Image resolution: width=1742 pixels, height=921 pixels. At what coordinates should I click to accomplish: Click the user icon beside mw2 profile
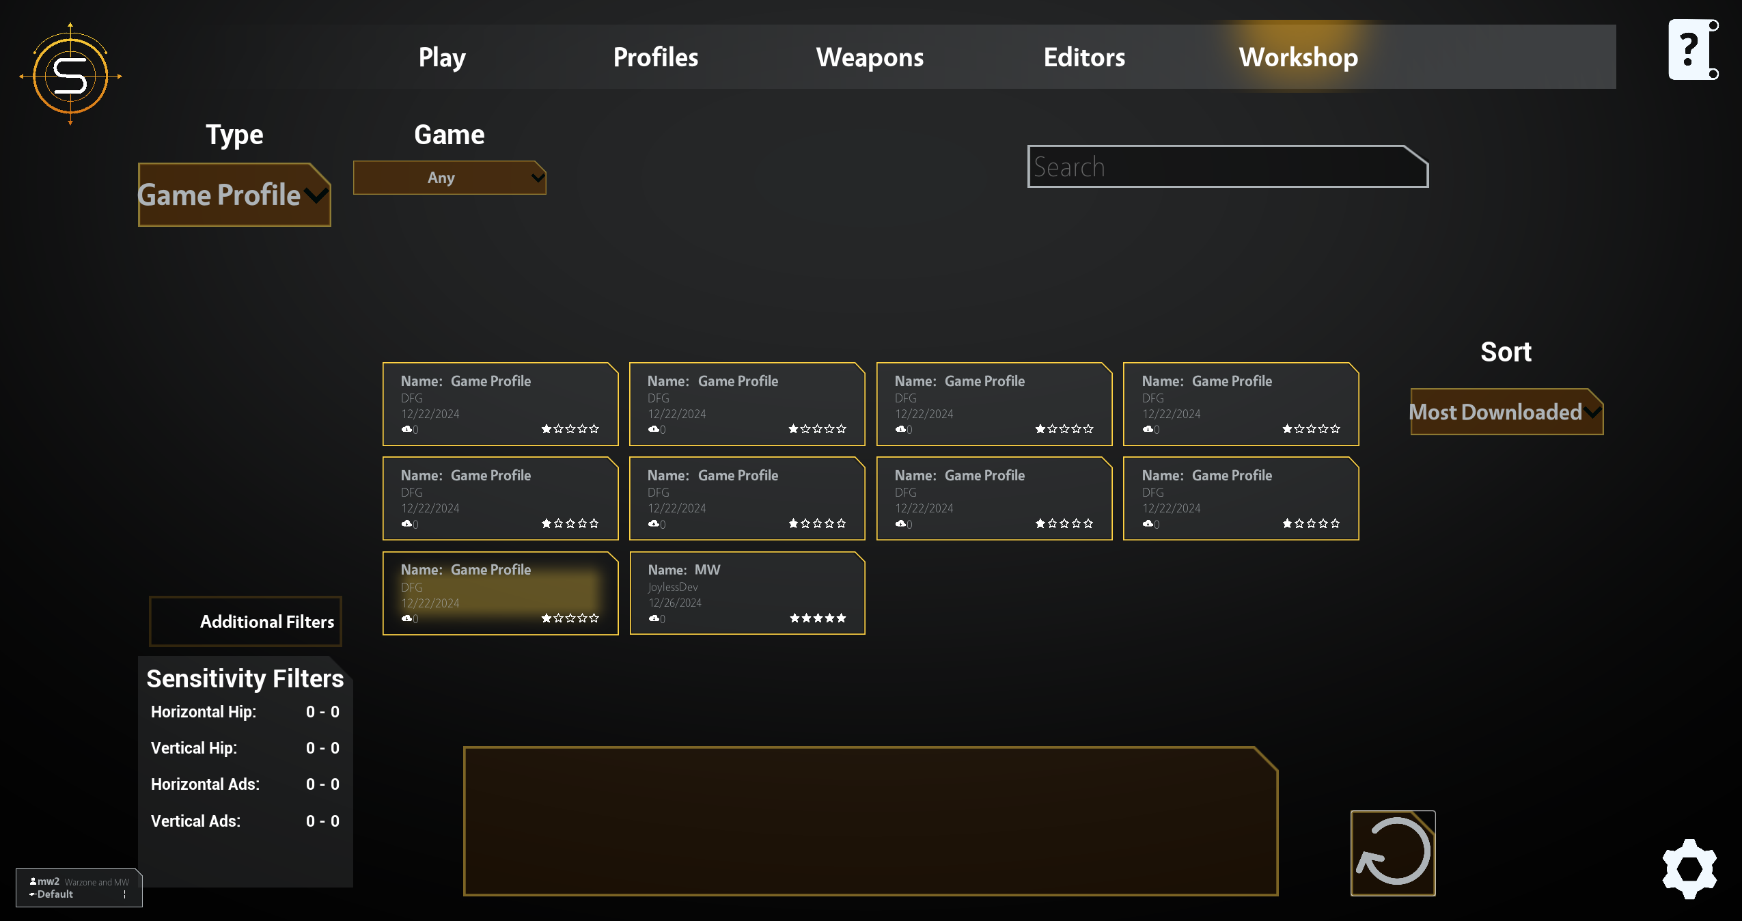coord(33,881)
